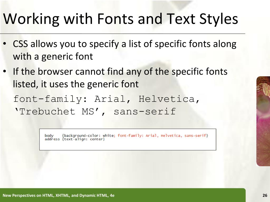The image size is (270, 202).
Task: Click the orchid flower image at right
Action: 263,121
